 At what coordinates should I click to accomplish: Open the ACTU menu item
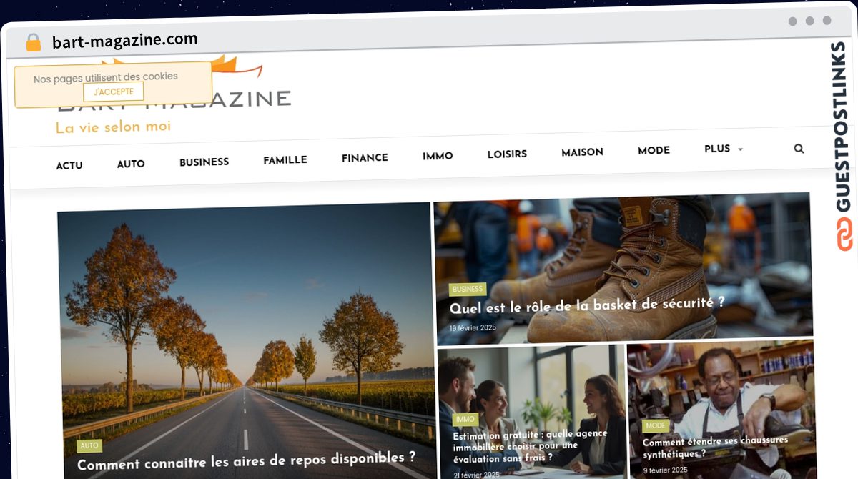point(69,165)
